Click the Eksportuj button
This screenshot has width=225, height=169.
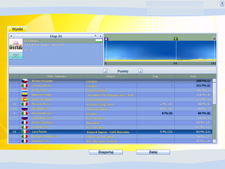click(106, 152)
